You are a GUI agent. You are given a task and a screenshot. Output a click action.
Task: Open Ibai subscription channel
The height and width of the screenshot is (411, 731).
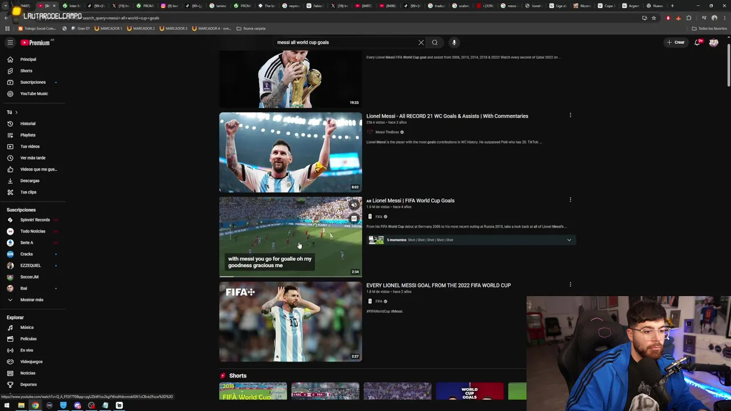[23, 288]
